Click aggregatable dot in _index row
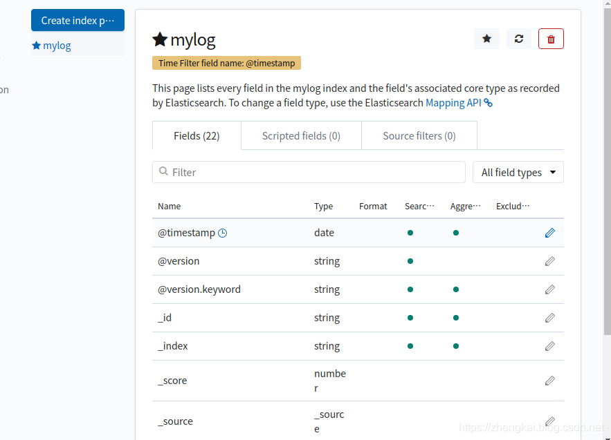Viewport: 611px width, 440px height. 456,346
